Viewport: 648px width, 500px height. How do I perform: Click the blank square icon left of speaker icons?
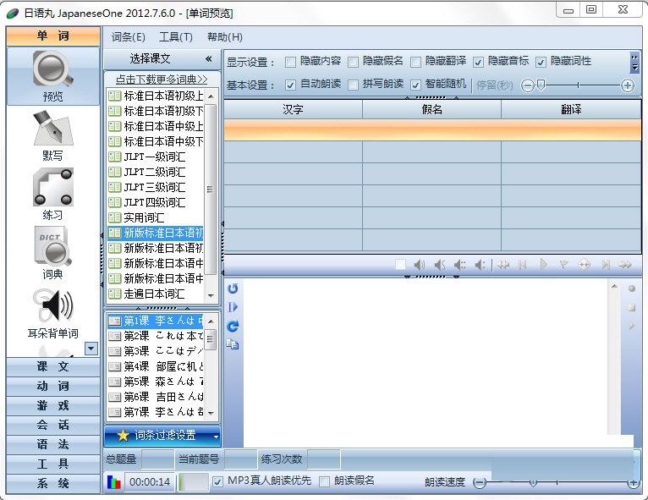point(400,265)
